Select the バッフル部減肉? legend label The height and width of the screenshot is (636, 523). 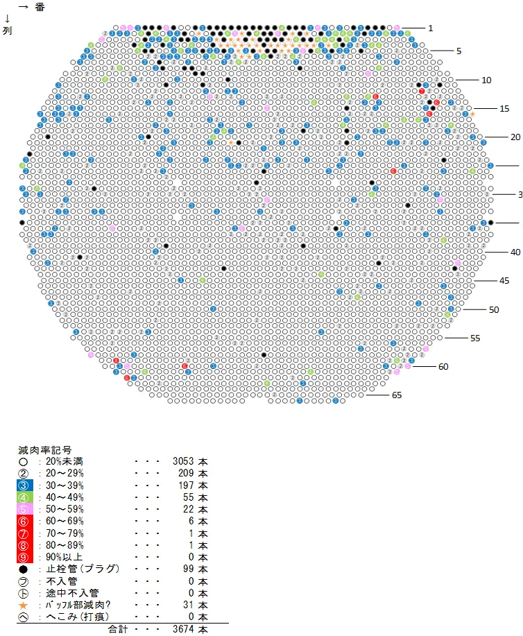point(78,605)
